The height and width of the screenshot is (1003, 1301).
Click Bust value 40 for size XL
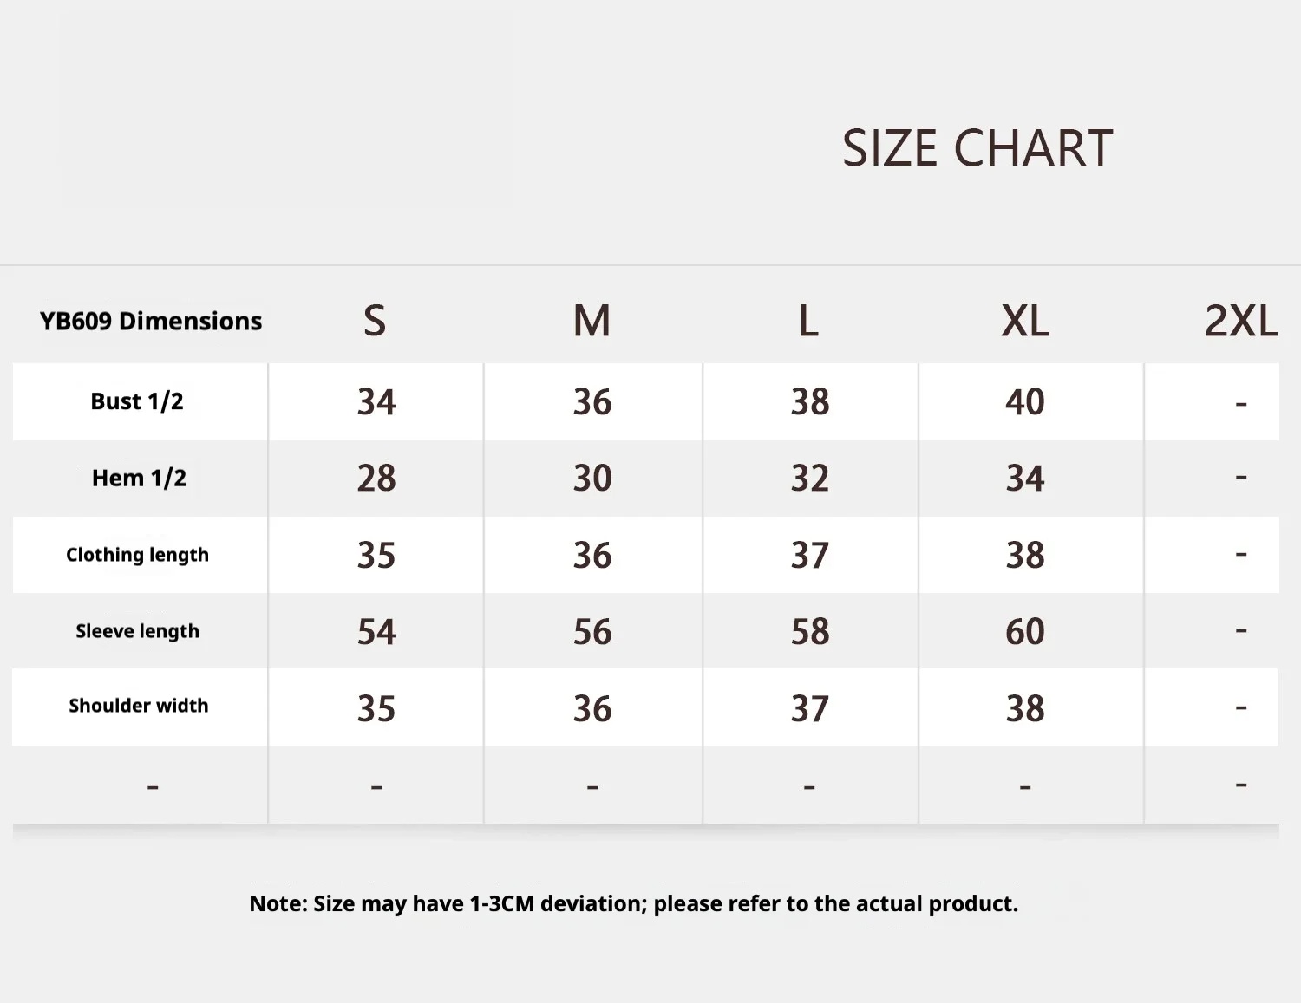coord(1025,402)
